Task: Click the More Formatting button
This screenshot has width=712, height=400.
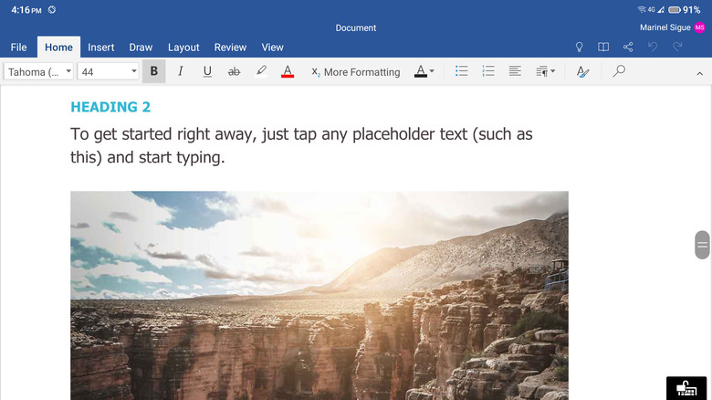Action: pos(356,71)
